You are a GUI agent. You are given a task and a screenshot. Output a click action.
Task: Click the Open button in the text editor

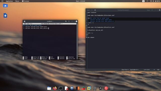pos(88,10)
